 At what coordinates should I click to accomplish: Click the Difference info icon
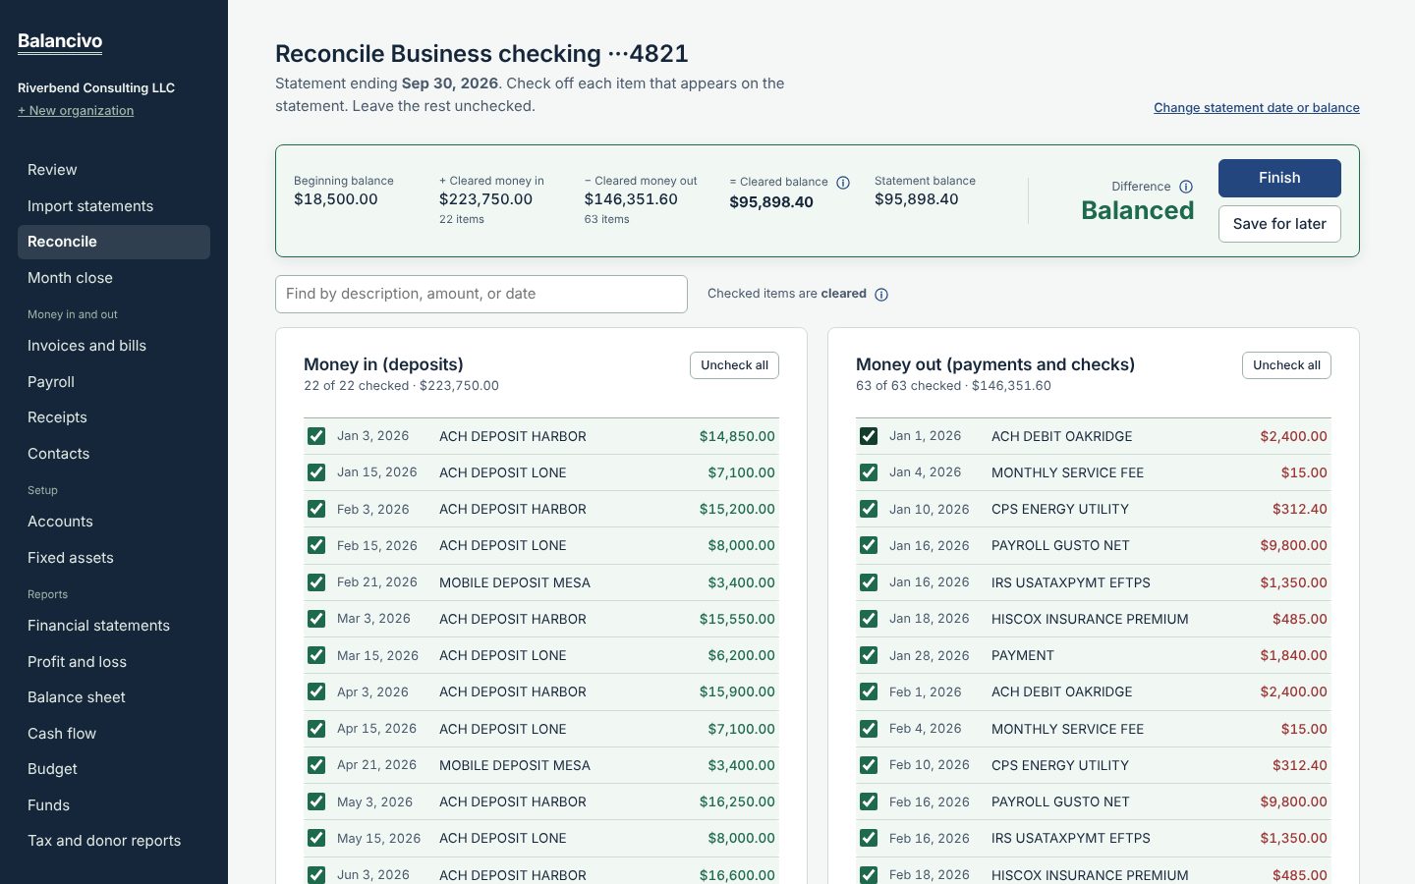tap(1186, 187)
